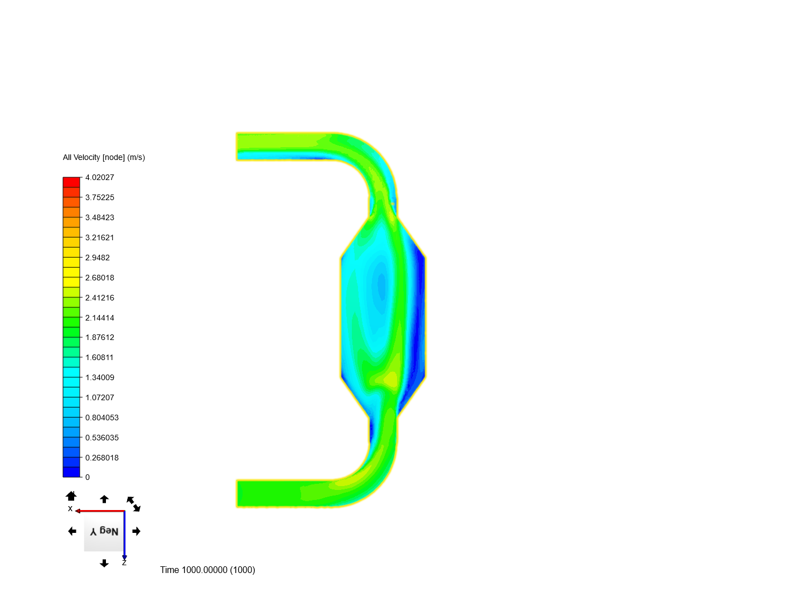Select the dark blue legend band at 0
Viewport: 803px width, 602px height.
(x=71, y=472)
